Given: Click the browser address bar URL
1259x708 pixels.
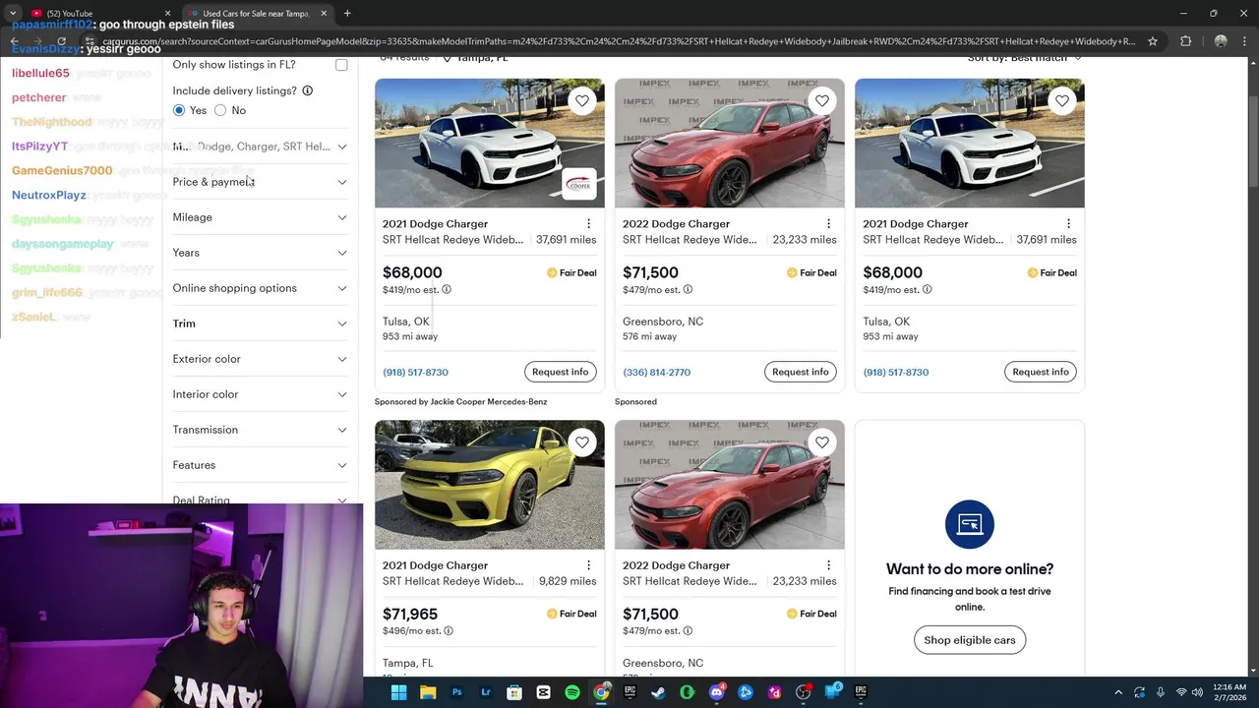Looking at the screenshot, I should click(618, 41).
